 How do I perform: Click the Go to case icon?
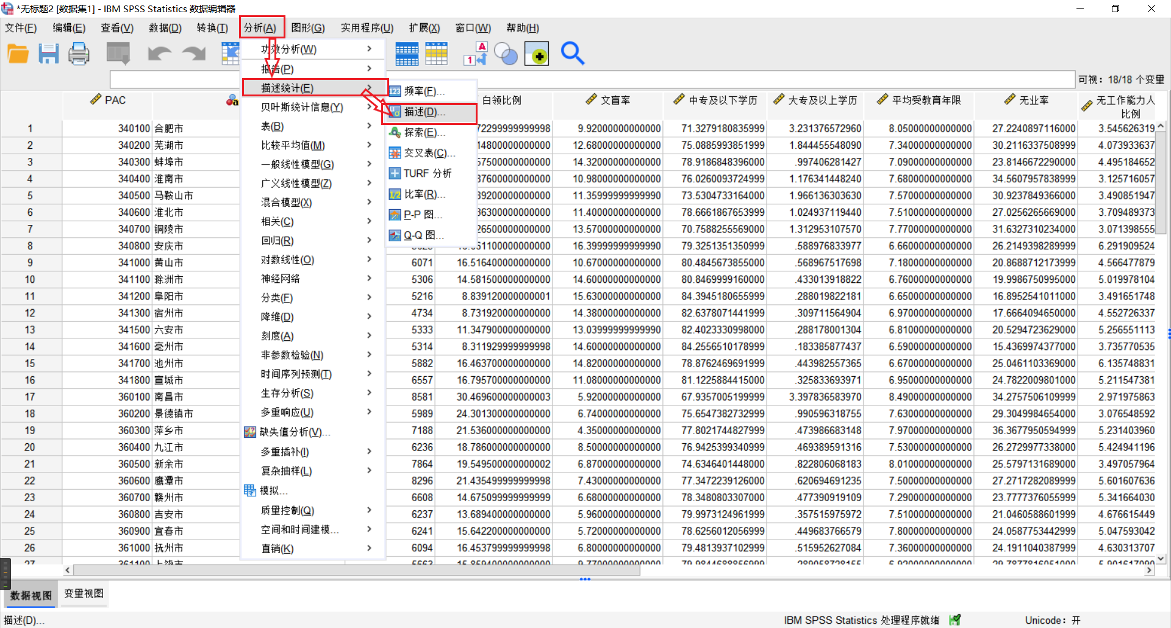point(230,54)
